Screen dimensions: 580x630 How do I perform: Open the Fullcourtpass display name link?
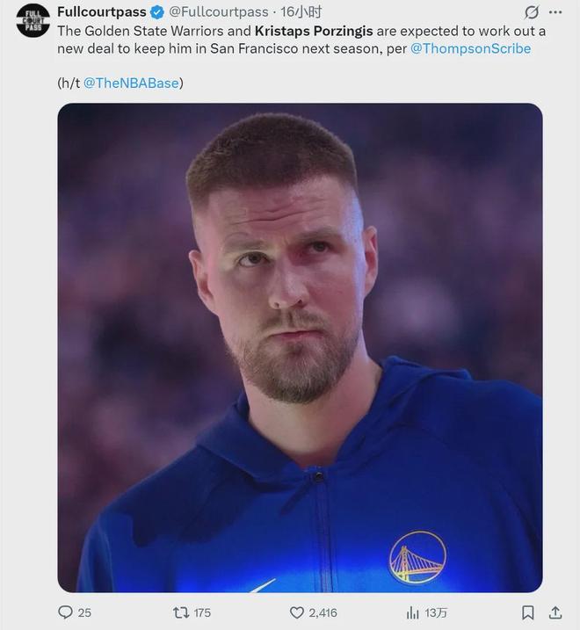[x=101, y=12]
